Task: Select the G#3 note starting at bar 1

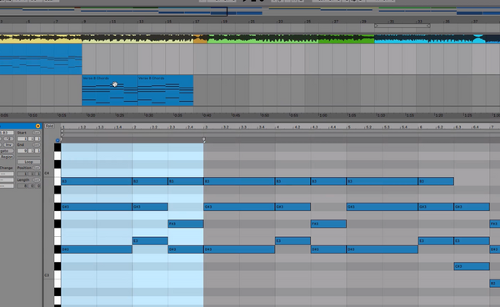Action: [x=97, y=207]
